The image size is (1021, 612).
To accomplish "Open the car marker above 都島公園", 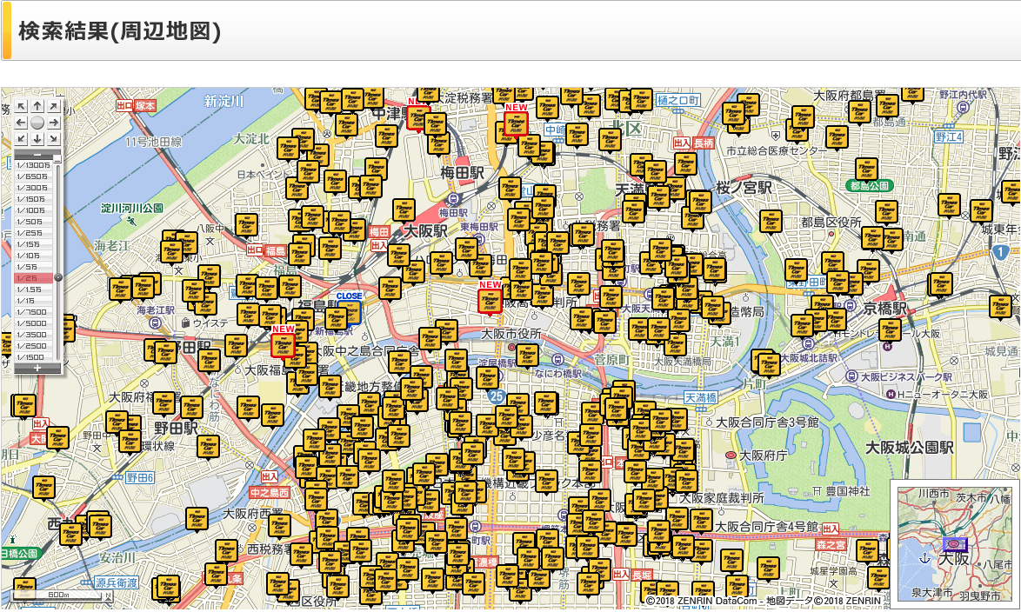I will point(866,169).
